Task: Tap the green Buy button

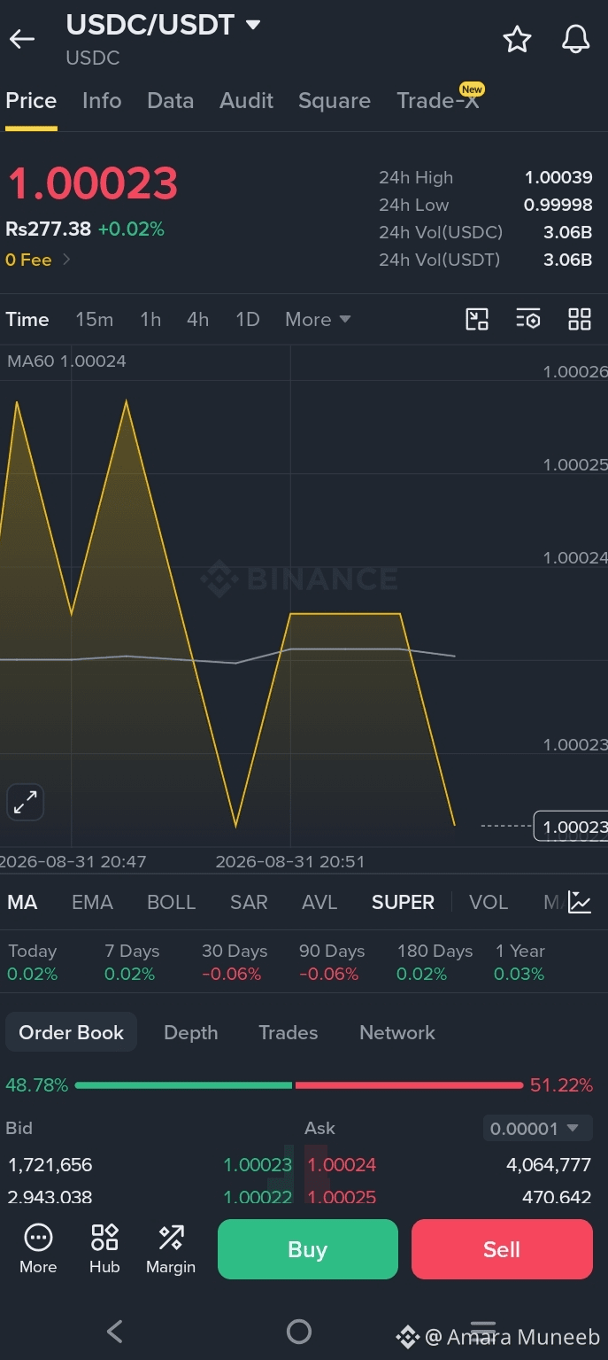Action: 308,1249
